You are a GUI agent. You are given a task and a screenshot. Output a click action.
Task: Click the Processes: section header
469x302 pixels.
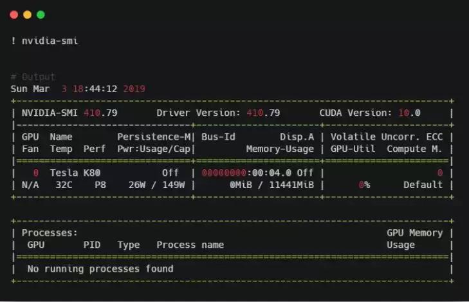tap(50, 232)
